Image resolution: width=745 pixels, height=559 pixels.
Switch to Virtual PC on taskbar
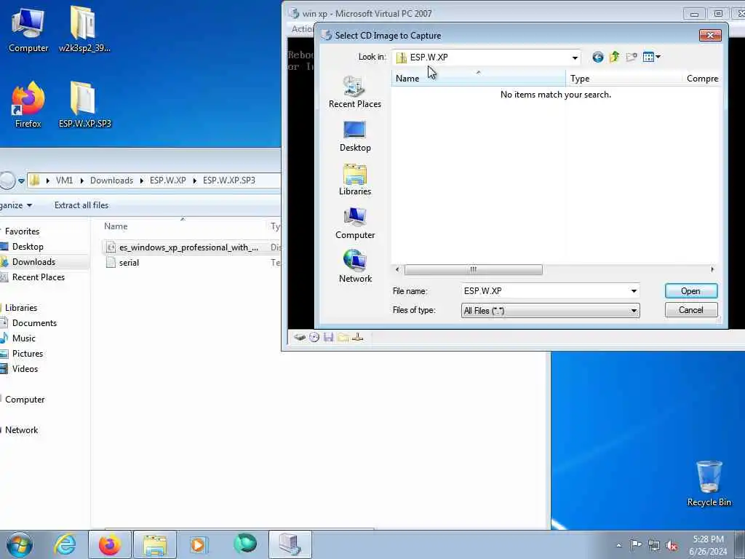[x=290, y=544]
